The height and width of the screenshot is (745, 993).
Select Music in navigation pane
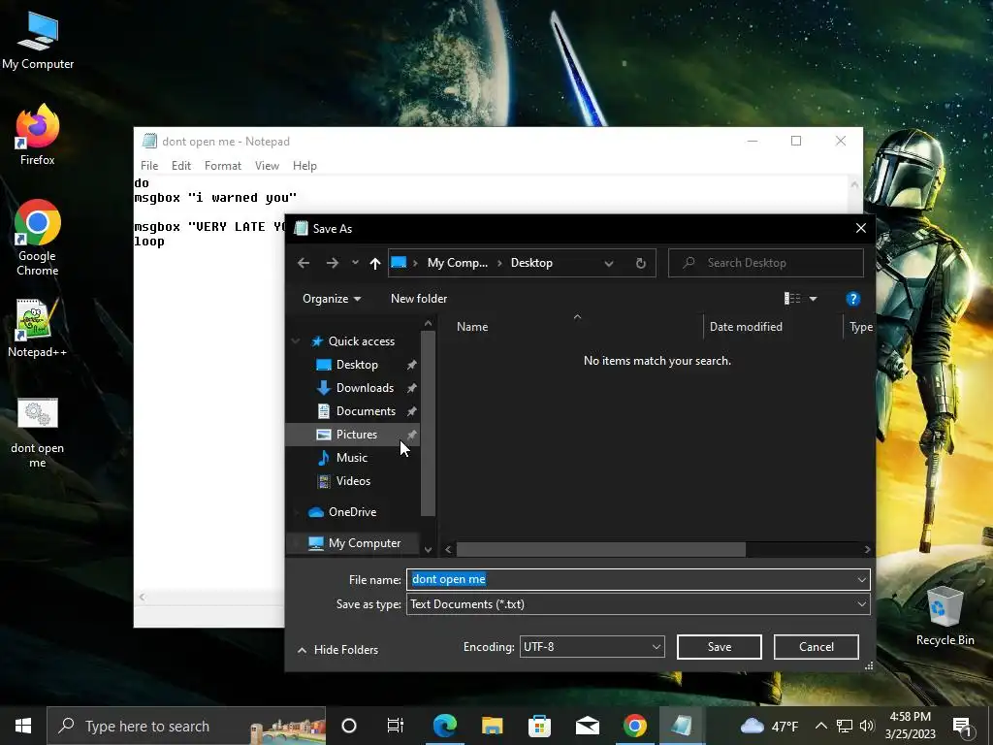pyautogui.click(x=351, y=458)
